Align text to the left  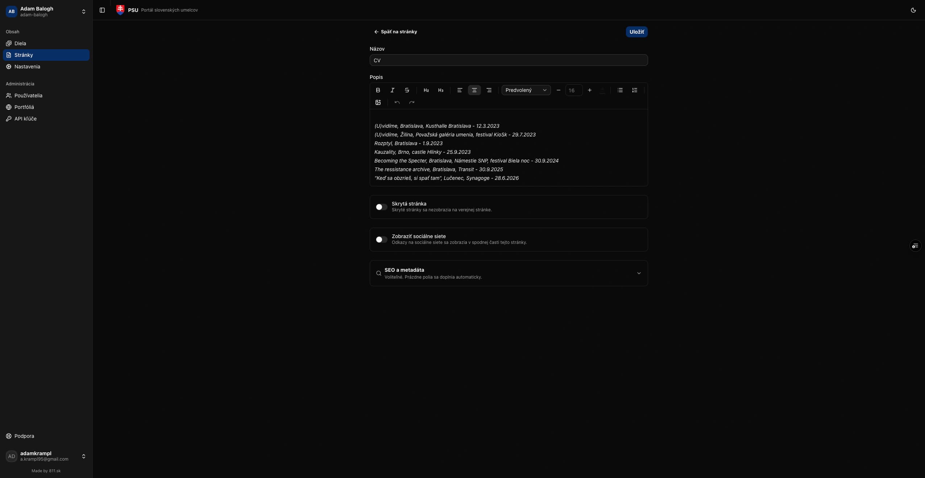(x=460, y=90)
